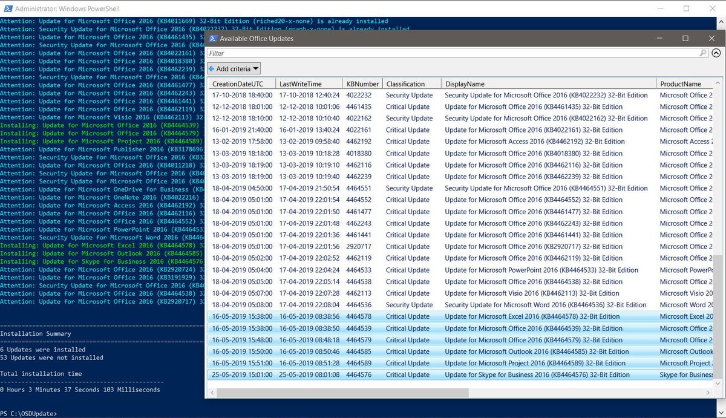Select the PowerPoint 2016 KB4464533 row
Image resolution: width=726 pixels, height=418 pixels.
pyautogui.click(x=461, y=270)
